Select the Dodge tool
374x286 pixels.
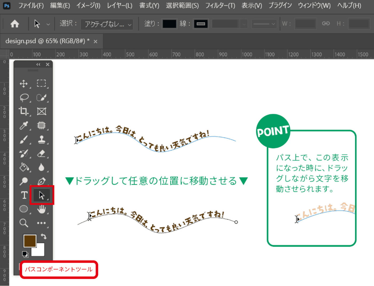click(x=24, y=181)
